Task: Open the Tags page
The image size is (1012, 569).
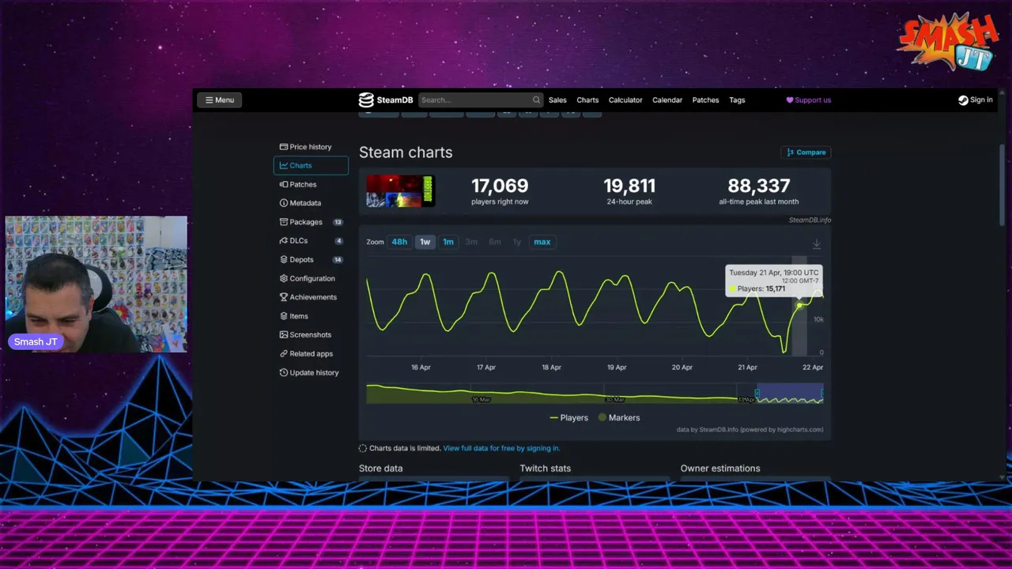Action: click(737, 100)
